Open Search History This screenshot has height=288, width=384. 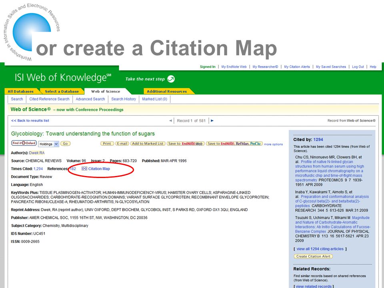tap(124, 99)
